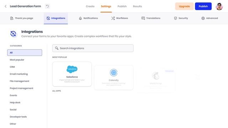Click the ALL APPS section label
The height and width of the screenshot is (128, 228).
[57, 91]
